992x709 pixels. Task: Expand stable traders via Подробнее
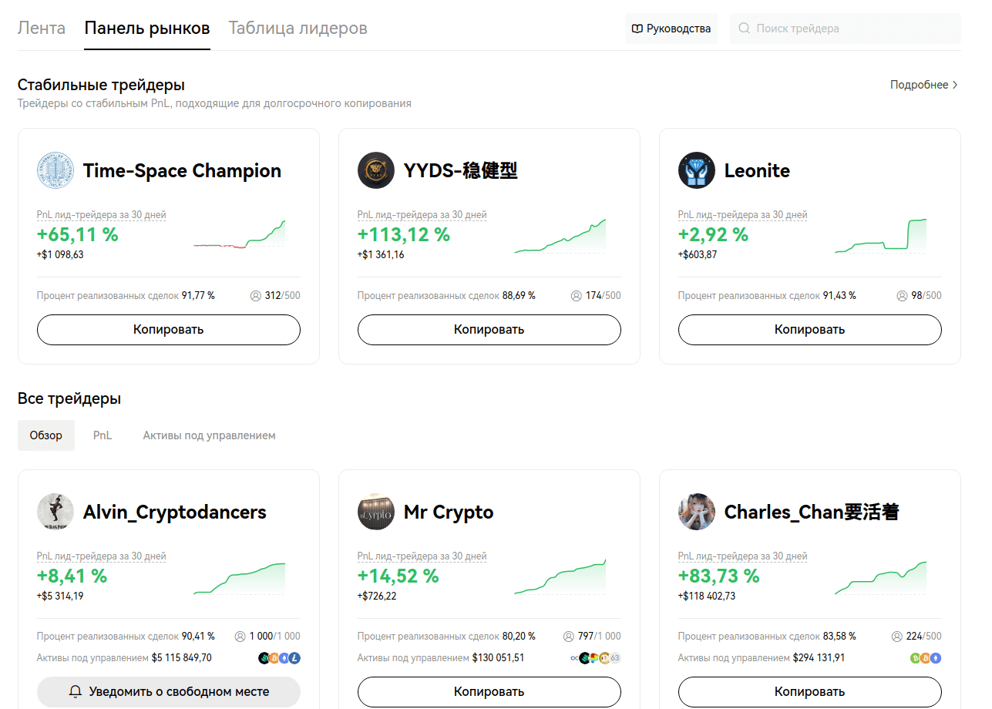924,85
